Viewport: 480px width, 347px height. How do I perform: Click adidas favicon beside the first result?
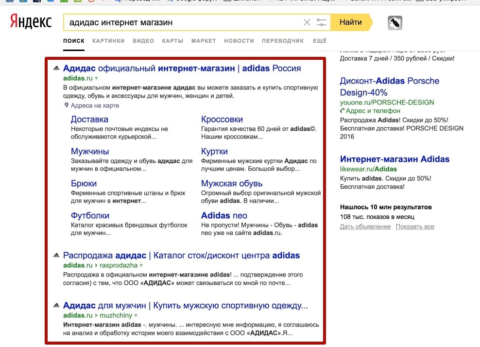[56, 68]
